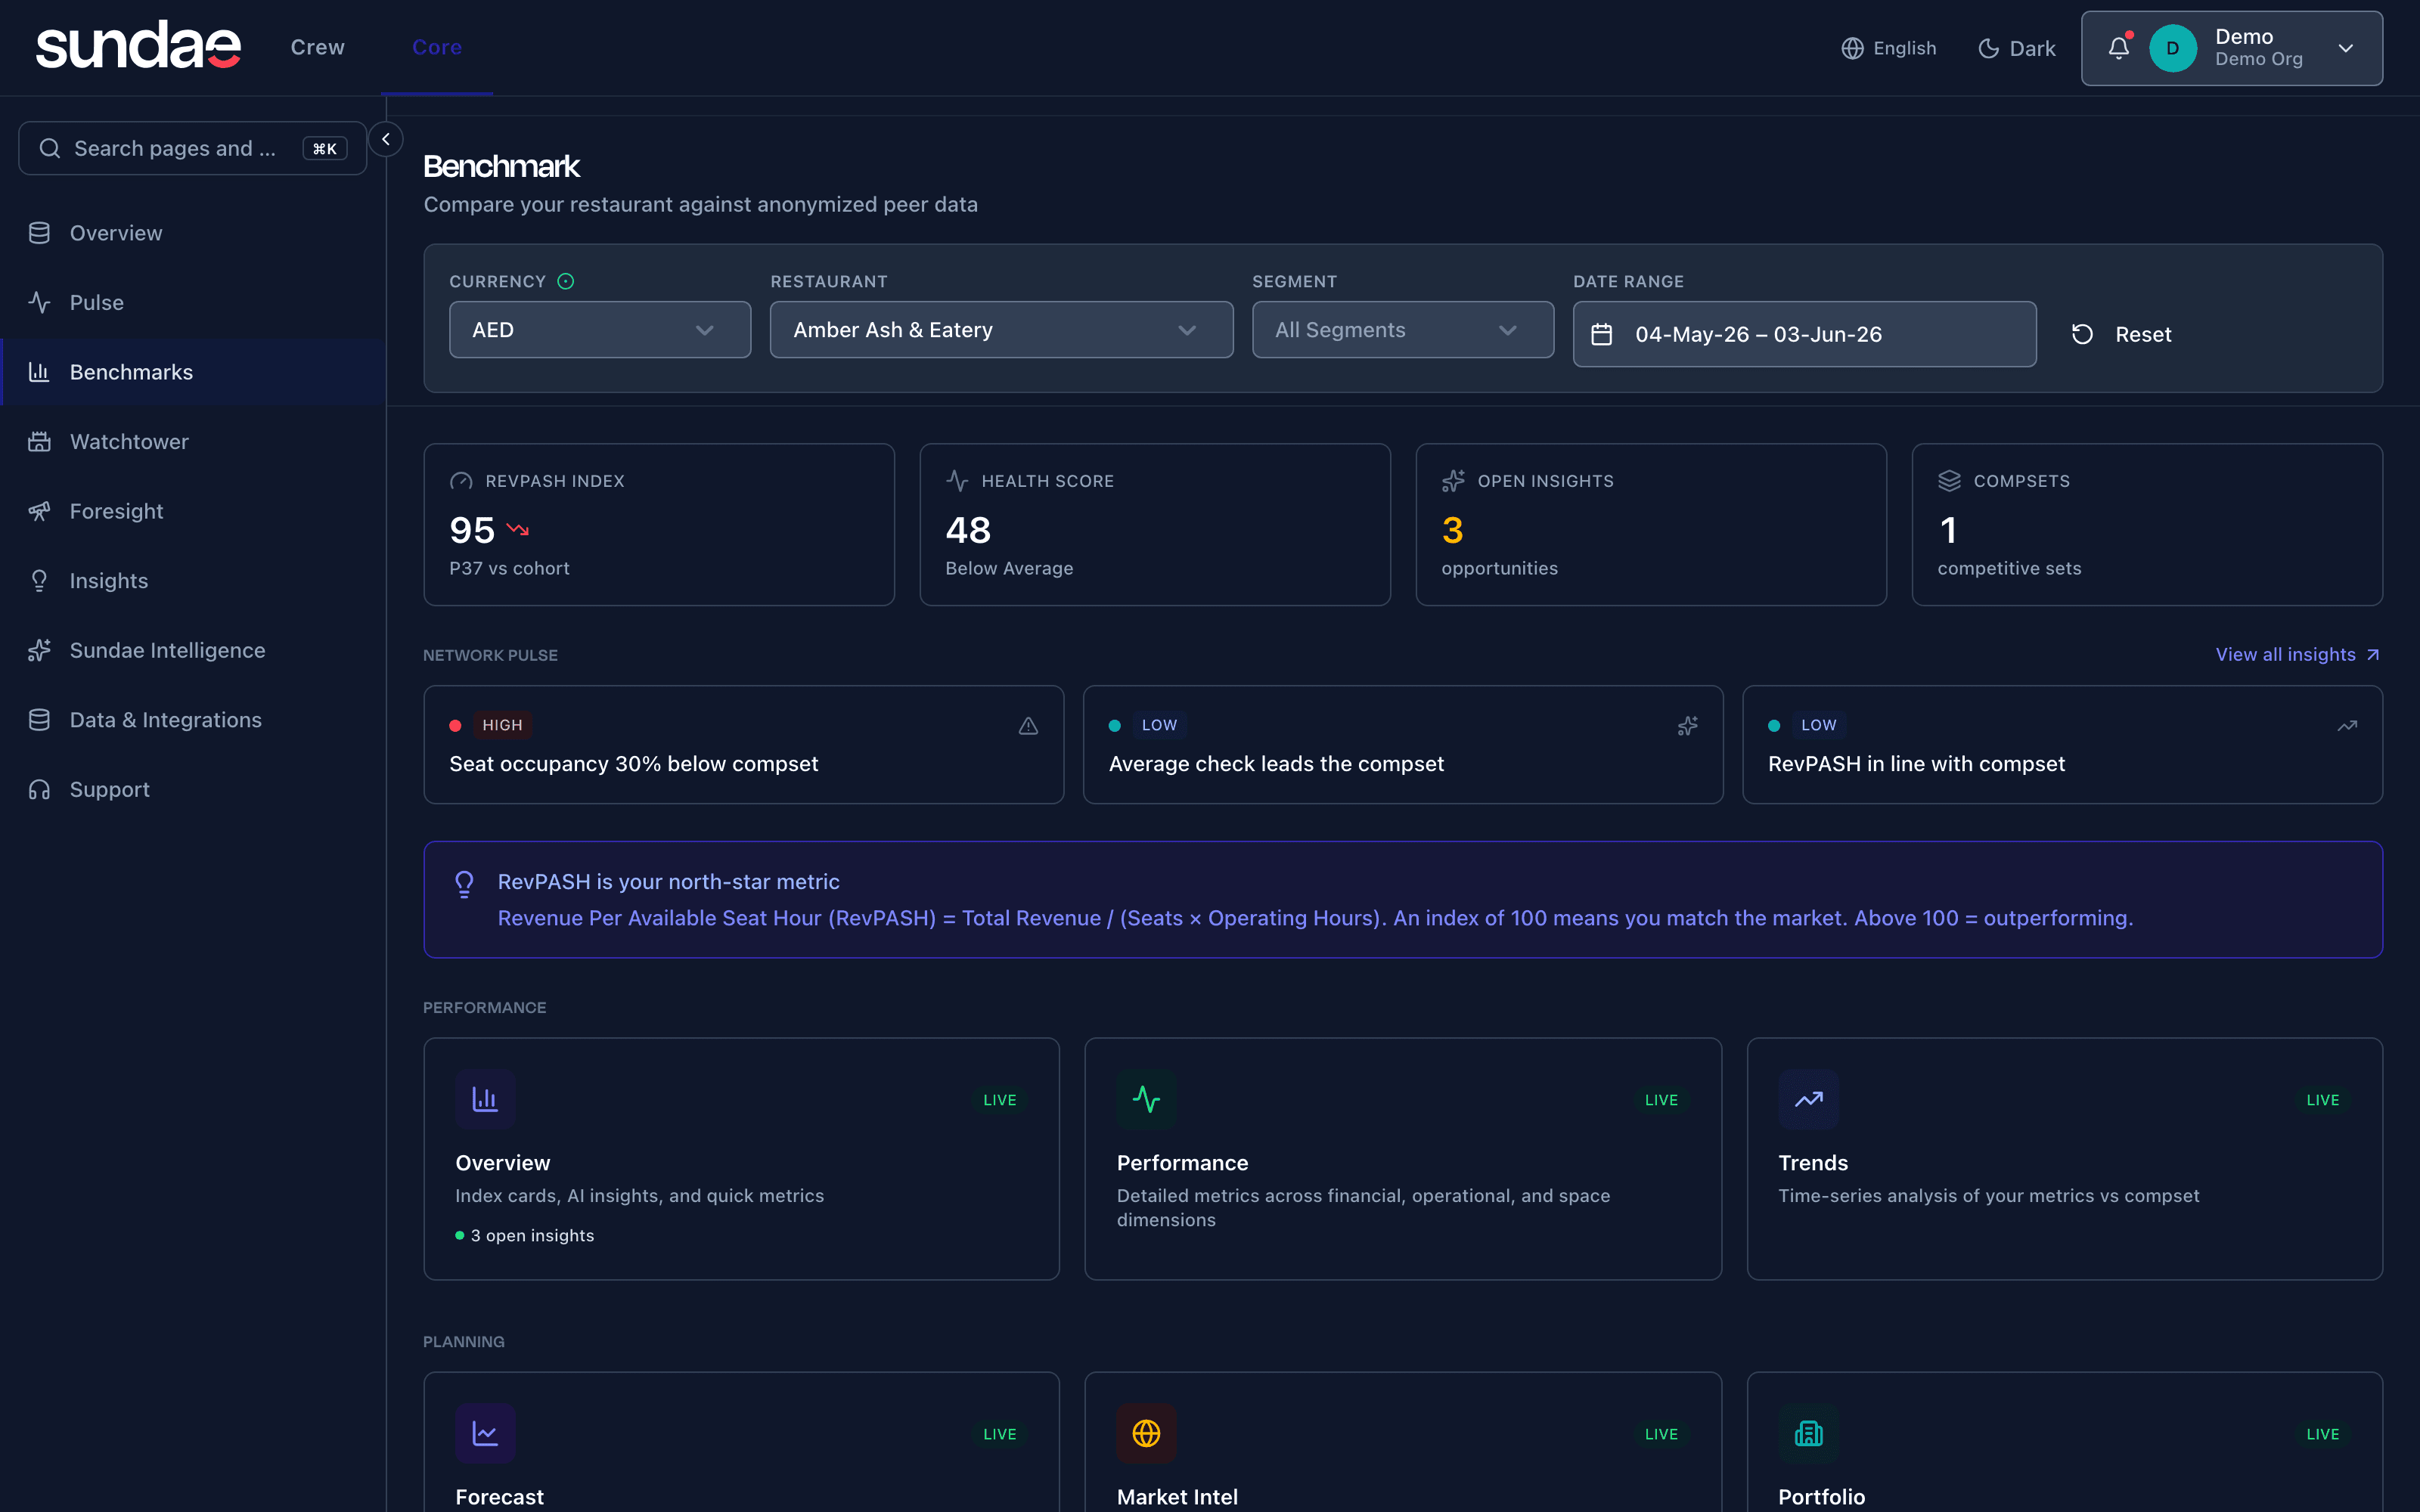
Task: Click the Portfolio card title
Action: click(1821, 1497)
